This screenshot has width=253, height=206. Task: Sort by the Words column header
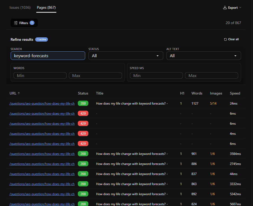(x=197, y=93)
